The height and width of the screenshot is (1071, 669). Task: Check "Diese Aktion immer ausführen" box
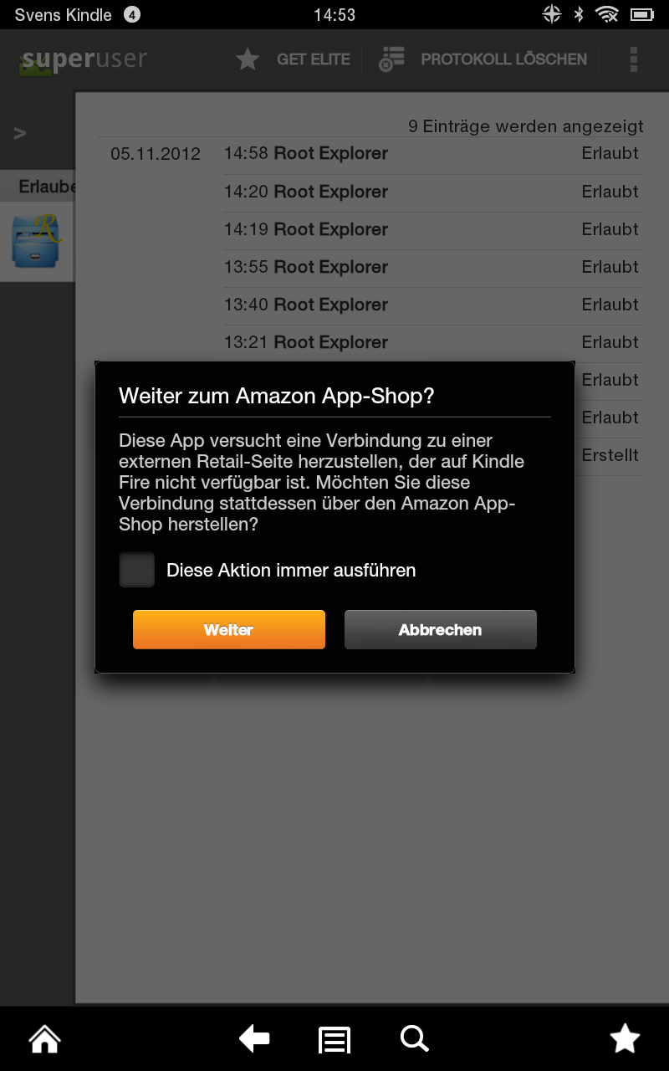click(x=137, y=570)
